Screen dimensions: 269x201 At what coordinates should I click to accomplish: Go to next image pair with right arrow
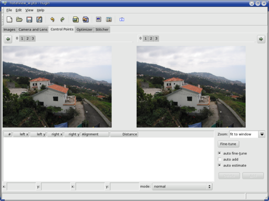pos(261,39)
